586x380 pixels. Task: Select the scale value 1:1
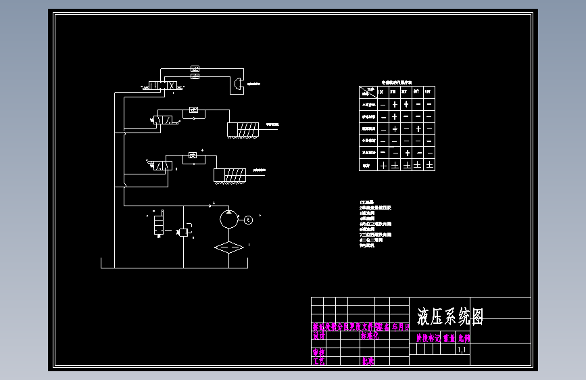click(462, 350)
